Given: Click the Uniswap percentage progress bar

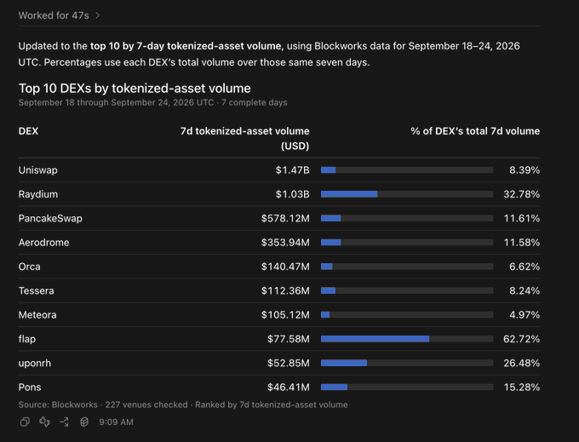Looking at the screenshot, I should click(x=407, y=170).
